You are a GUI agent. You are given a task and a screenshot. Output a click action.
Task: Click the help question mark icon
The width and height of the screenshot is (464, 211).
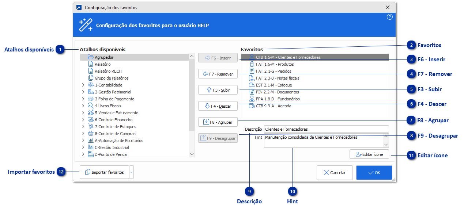tap(389, 17)
